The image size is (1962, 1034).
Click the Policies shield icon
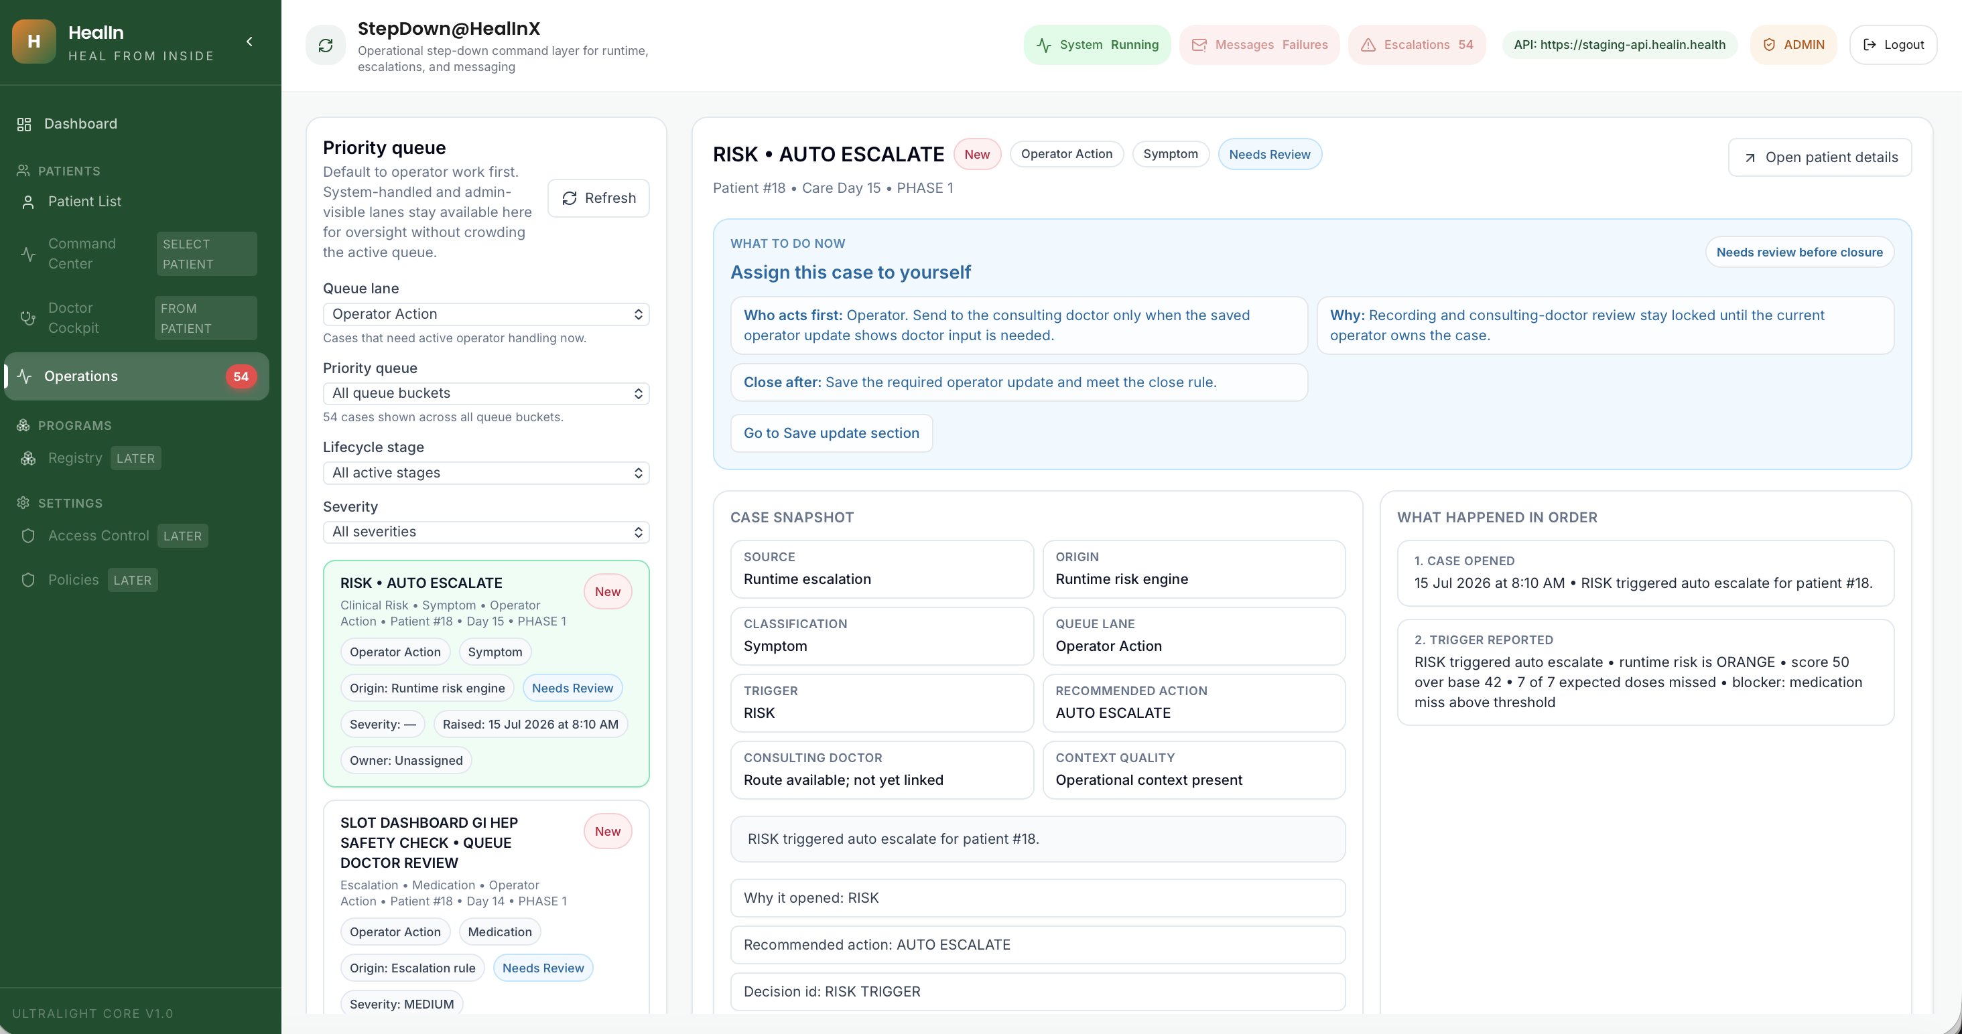(28, 580)
